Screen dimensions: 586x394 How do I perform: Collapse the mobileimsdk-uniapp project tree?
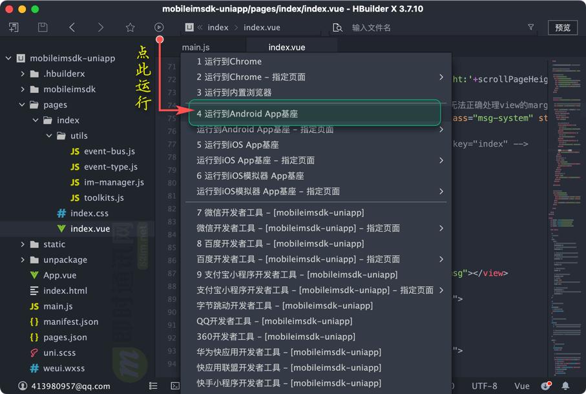pos(8,58)
